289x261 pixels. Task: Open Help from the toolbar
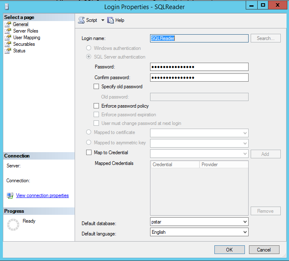pyautogui.click(x=116, y=20)
